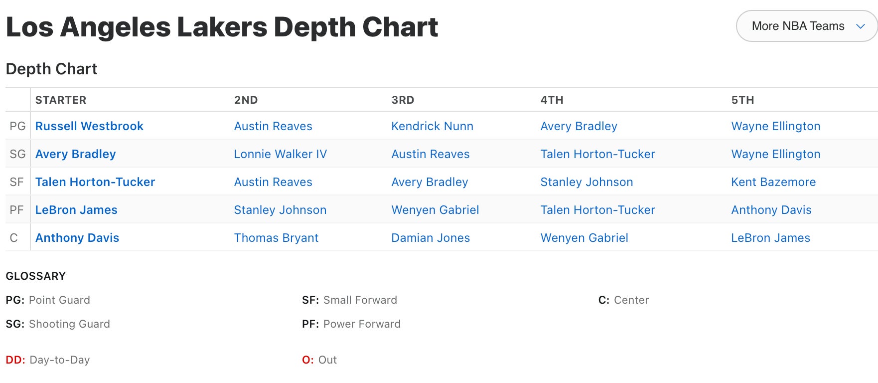Click the chevron arrow beside More NBA Teams
Viewport: 878px width, 383px height.
tap(860, 26)
